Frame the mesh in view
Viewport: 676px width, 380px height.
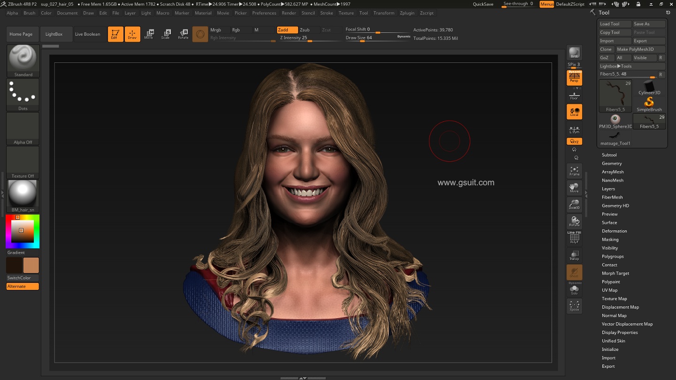click(x=574, y=171)
